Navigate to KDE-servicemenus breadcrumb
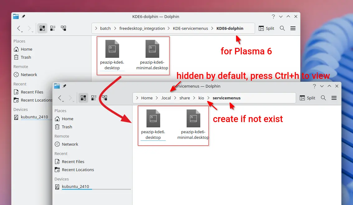 (190, 28)
